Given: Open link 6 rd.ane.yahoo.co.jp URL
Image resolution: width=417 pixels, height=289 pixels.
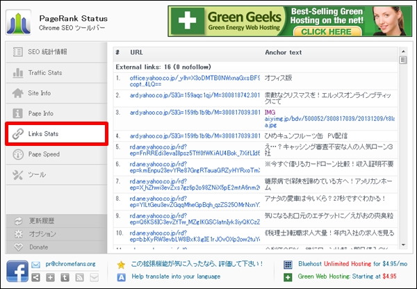Looking at the screenshot, I should pos(195,167).
